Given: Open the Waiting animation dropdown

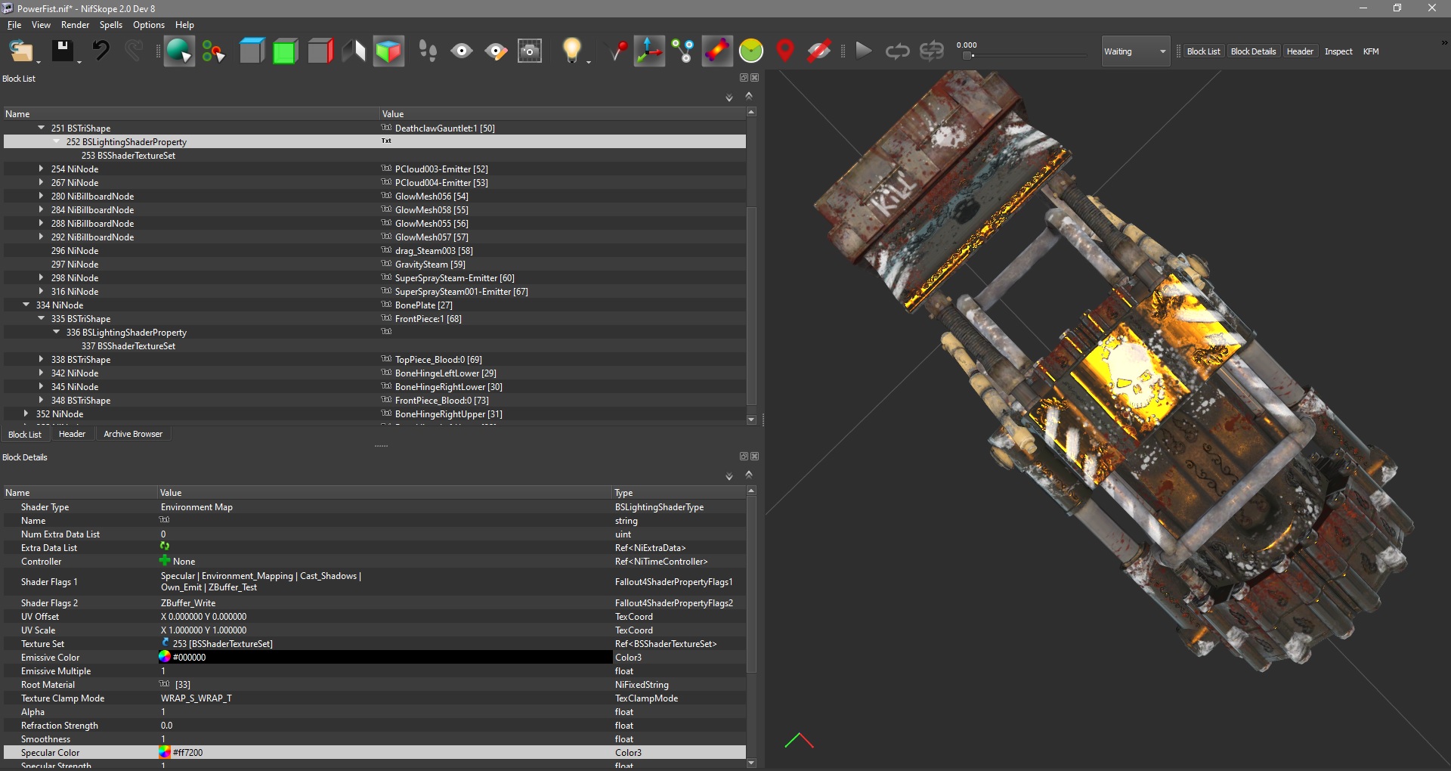Looking at the screenshot, I should [1135, 51].
